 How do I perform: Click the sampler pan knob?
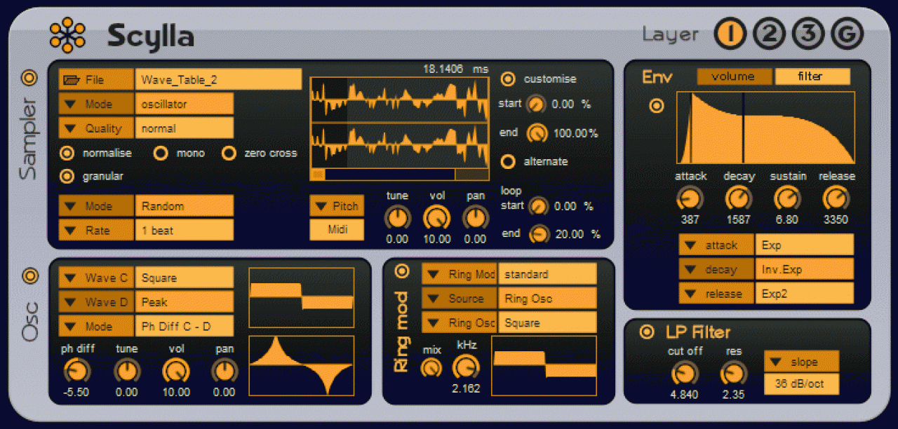point(475,219)
